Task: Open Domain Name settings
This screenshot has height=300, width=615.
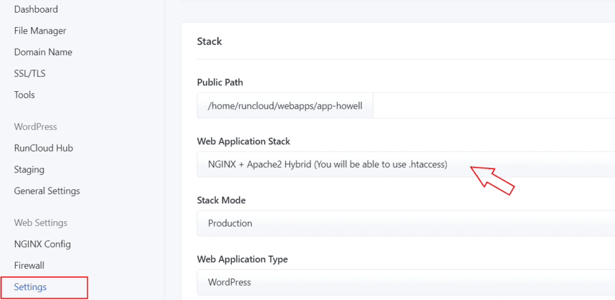Action: coord(43,52)
